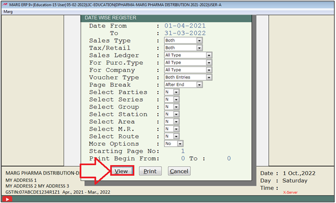
Task: Open the Select Station dropdown
Action: click(x=176, y=114)
